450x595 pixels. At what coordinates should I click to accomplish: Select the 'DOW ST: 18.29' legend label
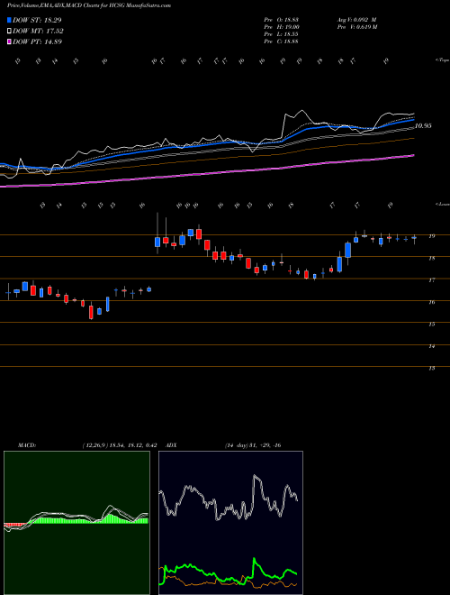click(37, 20)
